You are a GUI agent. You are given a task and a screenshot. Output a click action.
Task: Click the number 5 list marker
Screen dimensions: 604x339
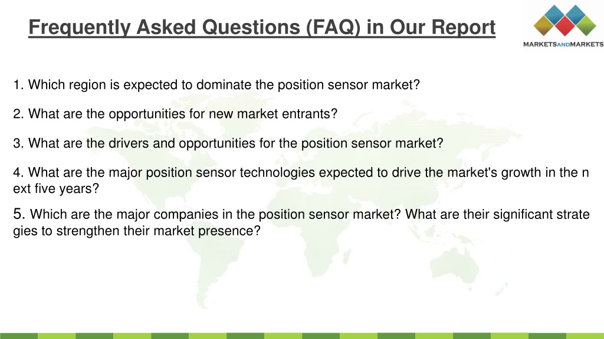[19, 214]
